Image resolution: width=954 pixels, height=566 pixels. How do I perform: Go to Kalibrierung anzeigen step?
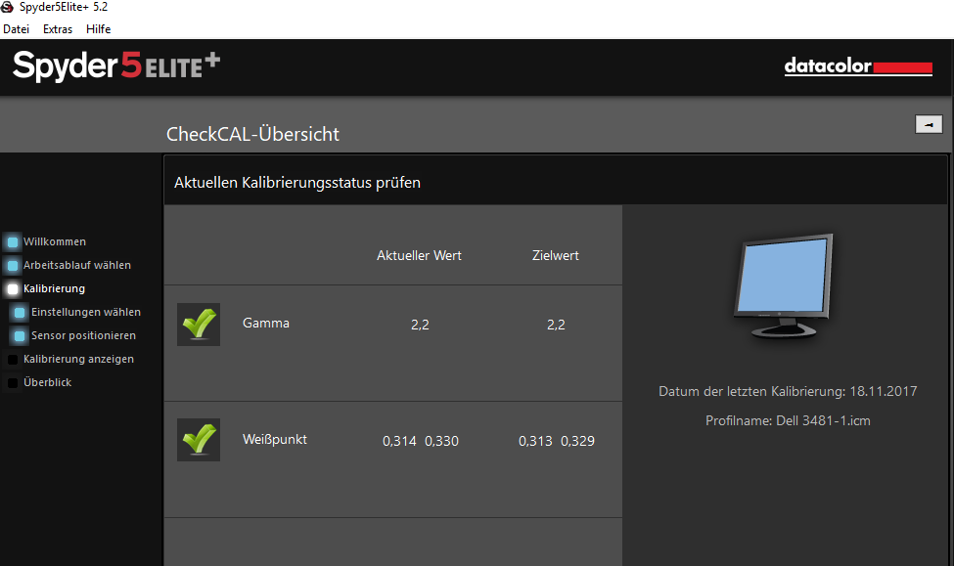click(x=78, y=359)
